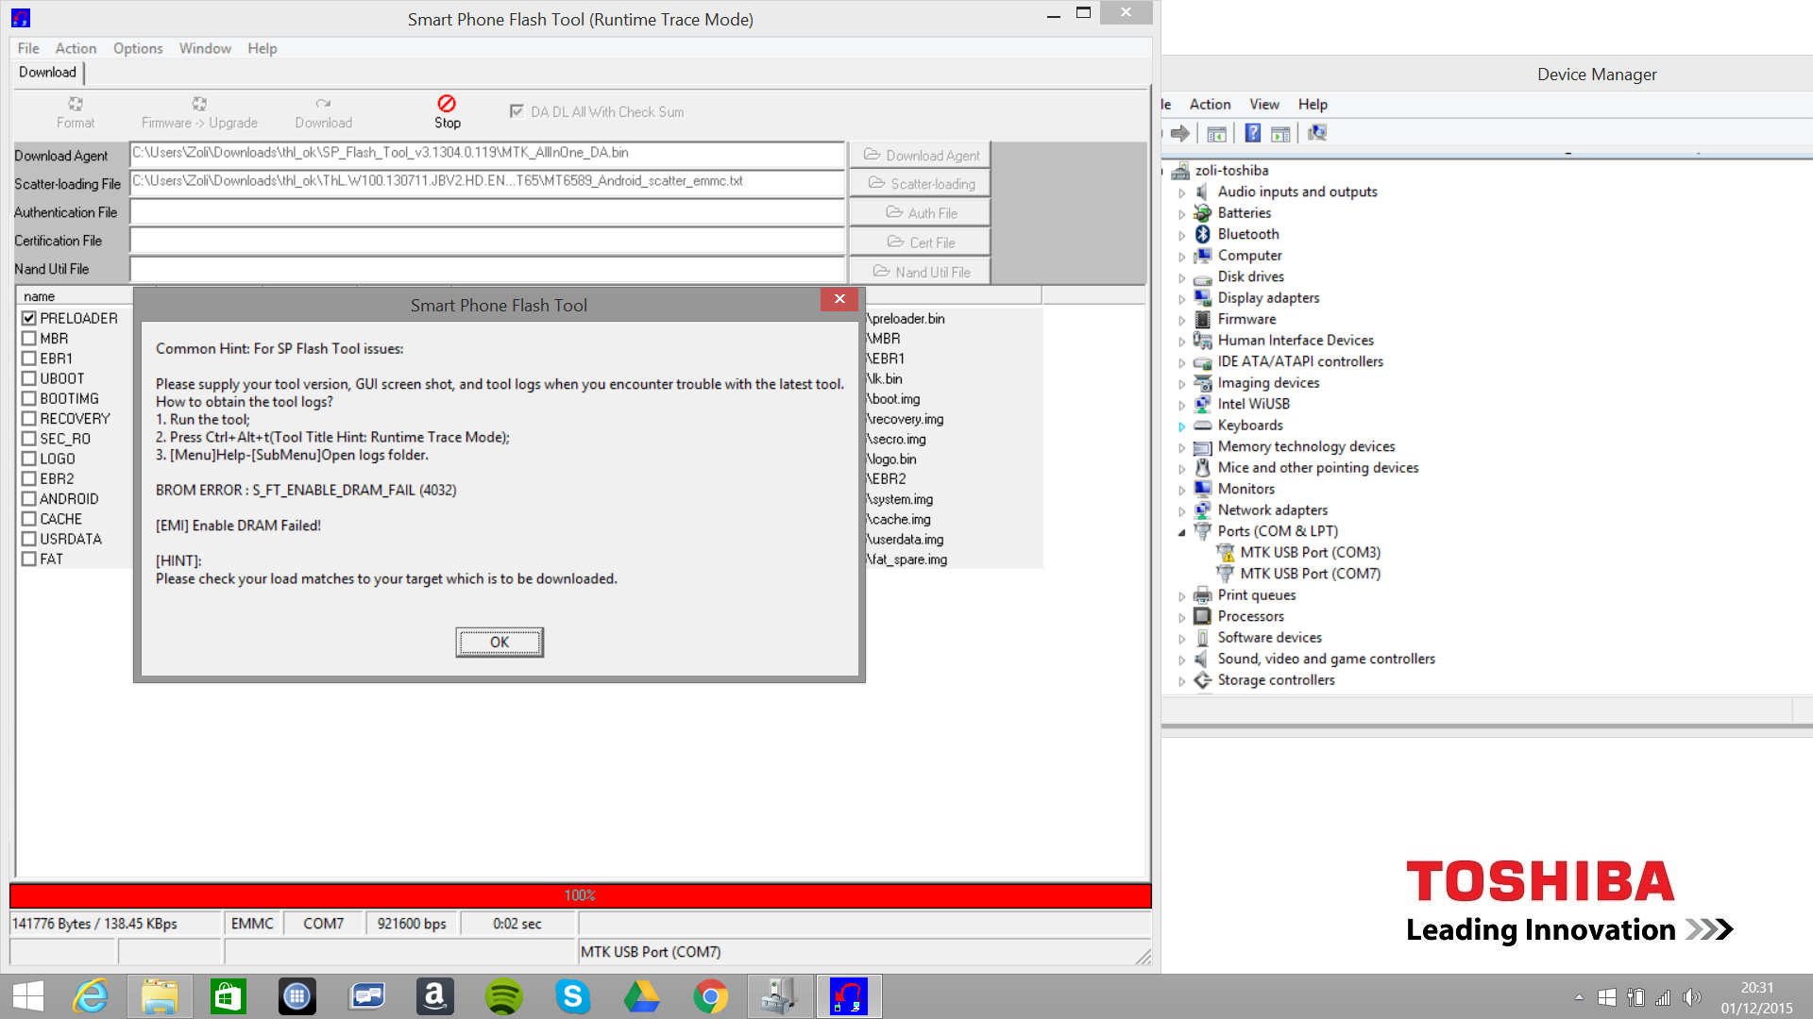Toggle DA DL All With Check Sum
1813x1019 pixels.
pos(517,111)
